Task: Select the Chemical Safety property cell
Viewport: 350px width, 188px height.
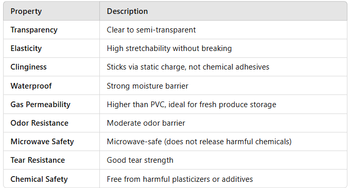Action: [51, 179]
